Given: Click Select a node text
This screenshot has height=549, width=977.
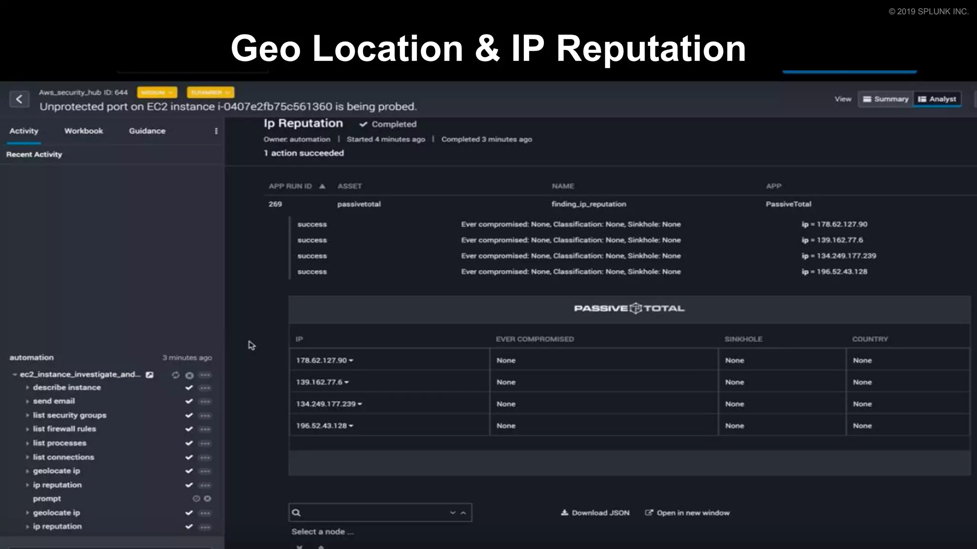Looking at the screenshot, I should 322,532.
